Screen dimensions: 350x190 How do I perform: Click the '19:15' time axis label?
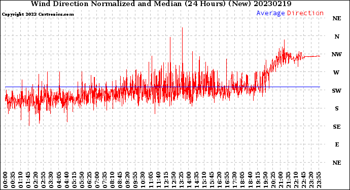(x=258, y=180)
